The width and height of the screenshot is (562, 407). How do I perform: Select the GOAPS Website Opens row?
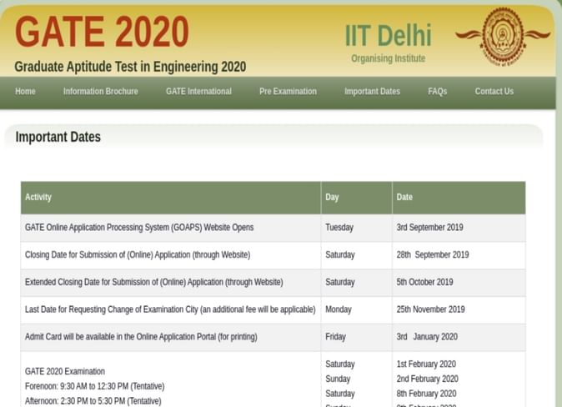tap(139, 228)
